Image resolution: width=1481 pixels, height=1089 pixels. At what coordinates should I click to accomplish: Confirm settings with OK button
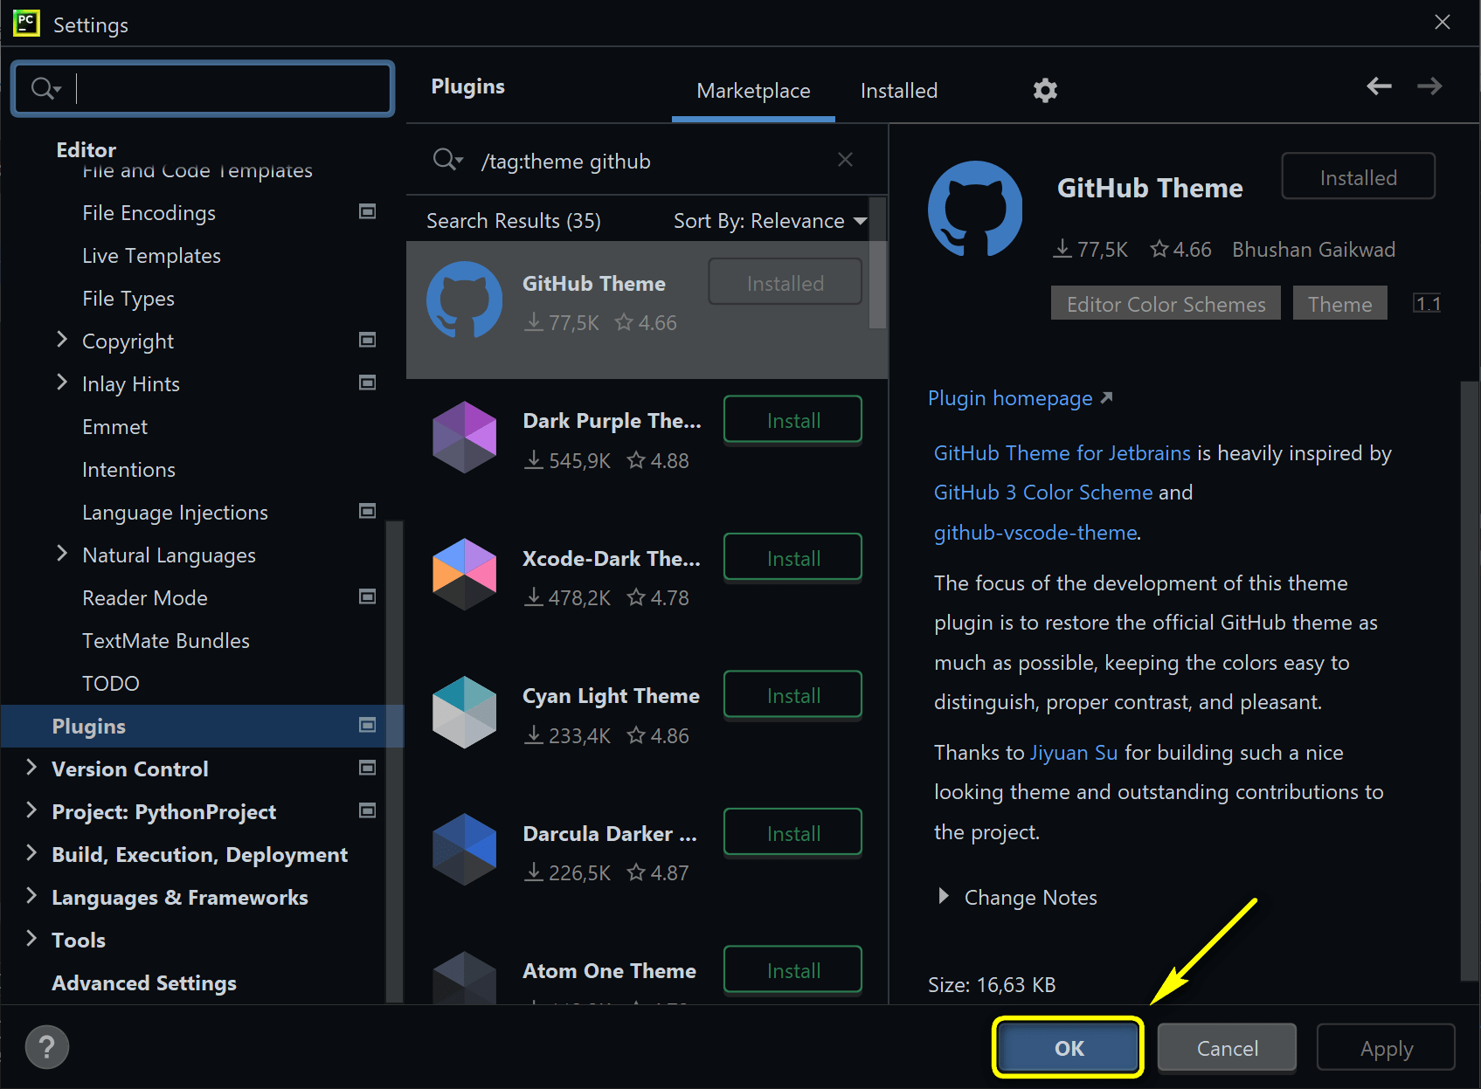click(x=1069, y=1047)
